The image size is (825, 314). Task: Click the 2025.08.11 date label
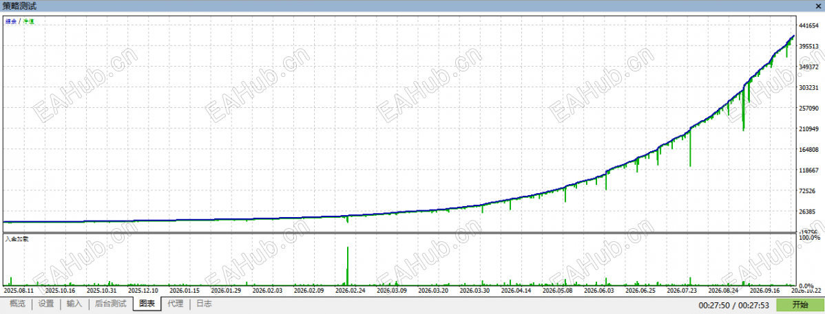(x=19, y=290)
